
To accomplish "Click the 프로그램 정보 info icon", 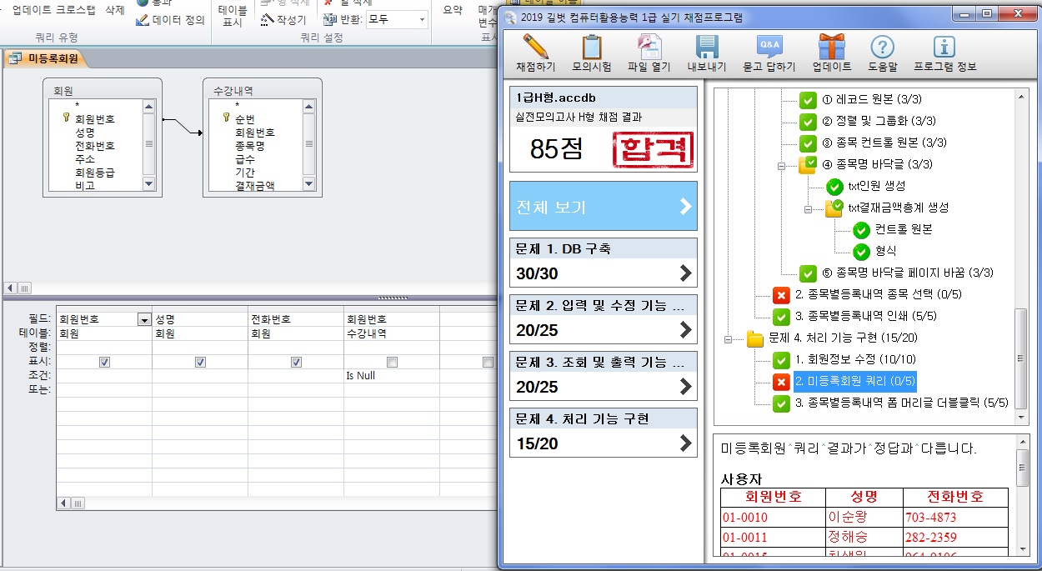I will (x=944, y=48).
